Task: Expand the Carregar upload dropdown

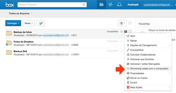Action: 13,23
